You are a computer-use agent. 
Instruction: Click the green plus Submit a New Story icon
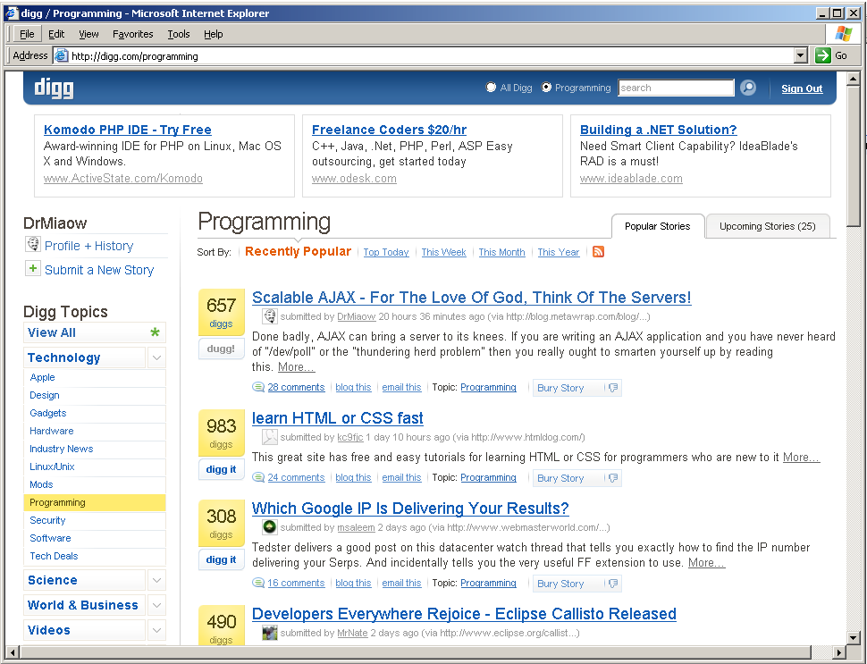tap(33, 269)
